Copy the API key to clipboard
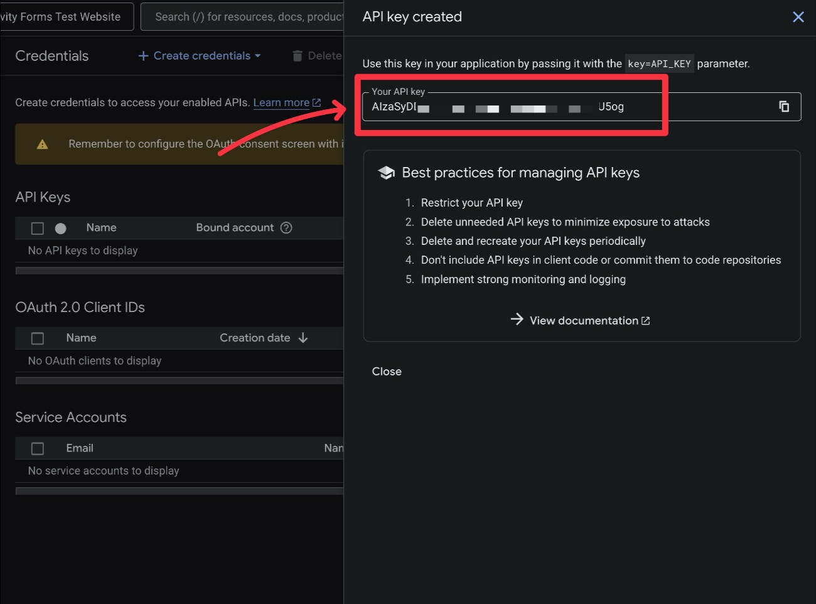 click(x=784, y=107)
